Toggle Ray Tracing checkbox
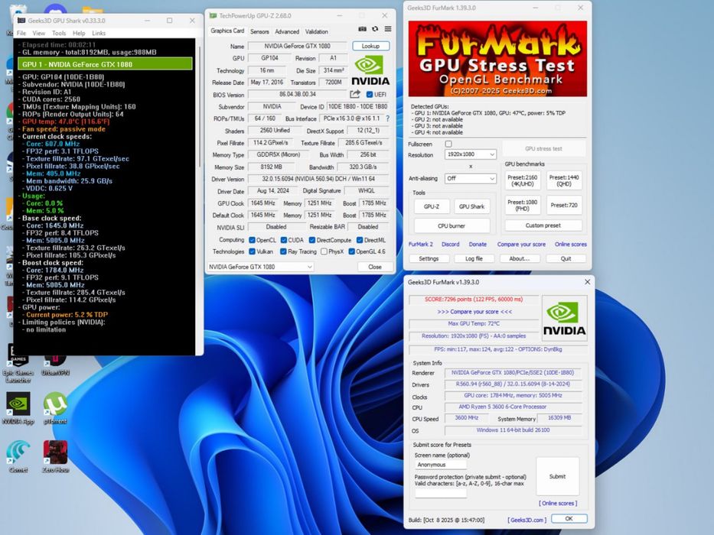Image resolution: width=714 pixels, height=535 pixels. pyautogui.click(x=283, y=251)
